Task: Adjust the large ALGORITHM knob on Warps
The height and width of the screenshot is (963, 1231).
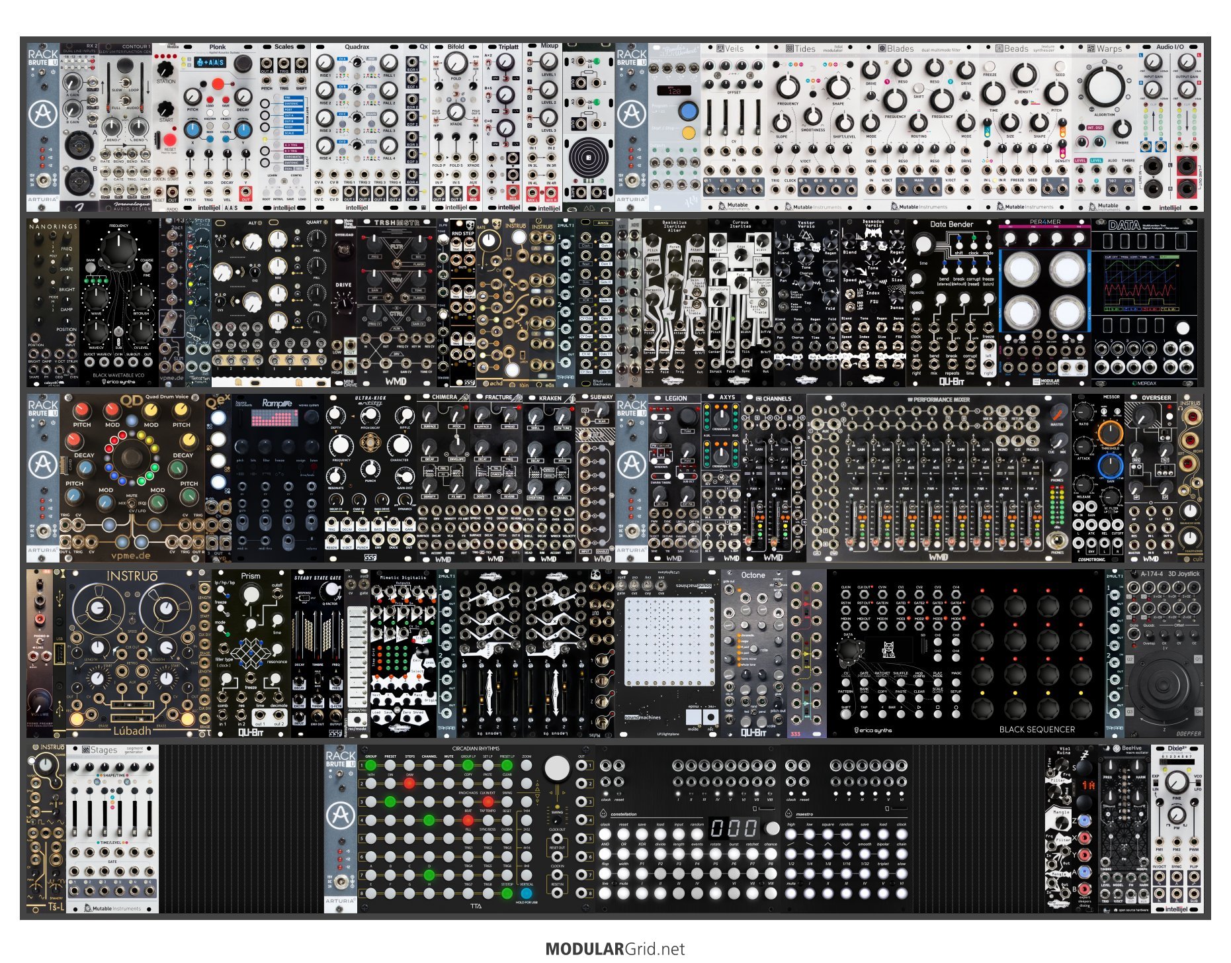Action: click(1105, 87)
